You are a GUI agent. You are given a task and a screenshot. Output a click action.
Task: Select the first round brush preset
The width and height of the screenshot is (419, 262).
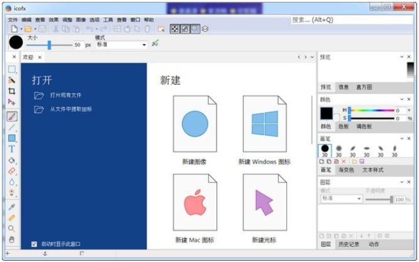click(x=325, y=151)
